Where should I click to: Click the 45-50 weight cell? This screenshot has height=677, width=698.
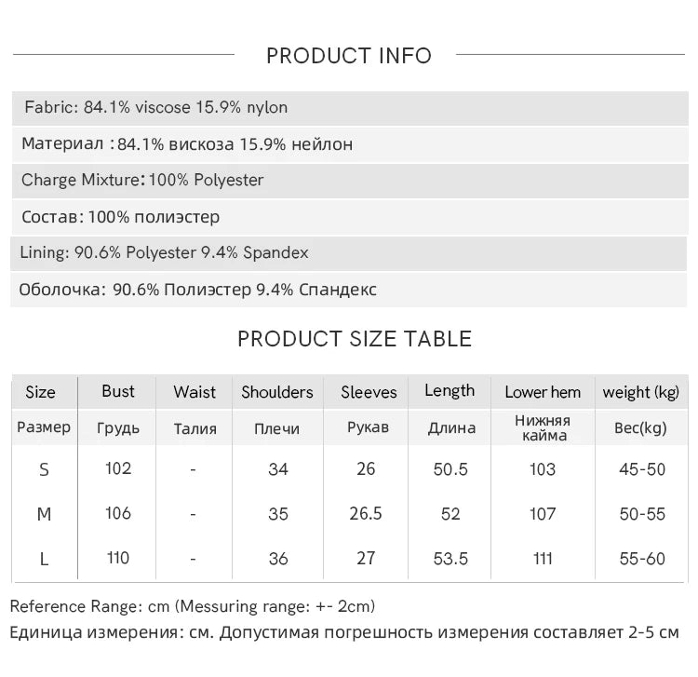[642, 469]
